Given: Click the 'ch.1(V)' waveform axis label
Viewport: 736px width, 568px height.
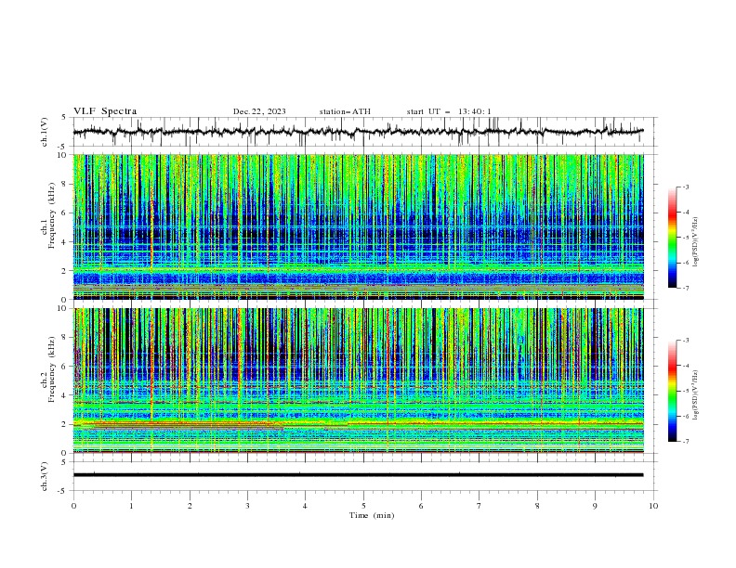Looking at the screenshot, I should click(45, 132).
